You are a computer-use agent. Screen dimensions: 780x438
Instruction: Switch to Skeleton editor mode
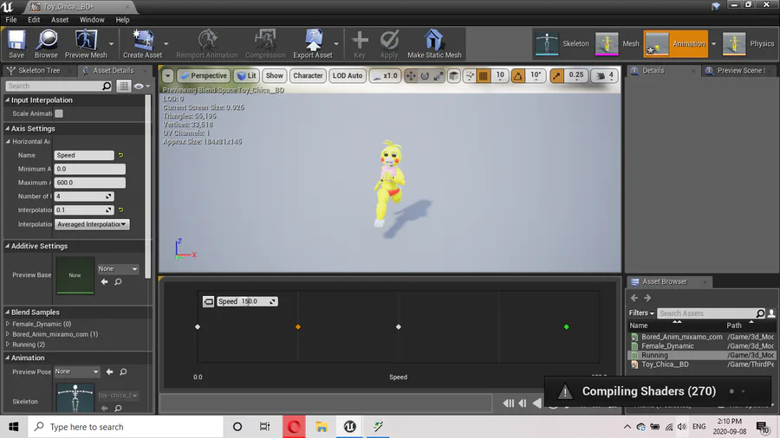(562, 43)
